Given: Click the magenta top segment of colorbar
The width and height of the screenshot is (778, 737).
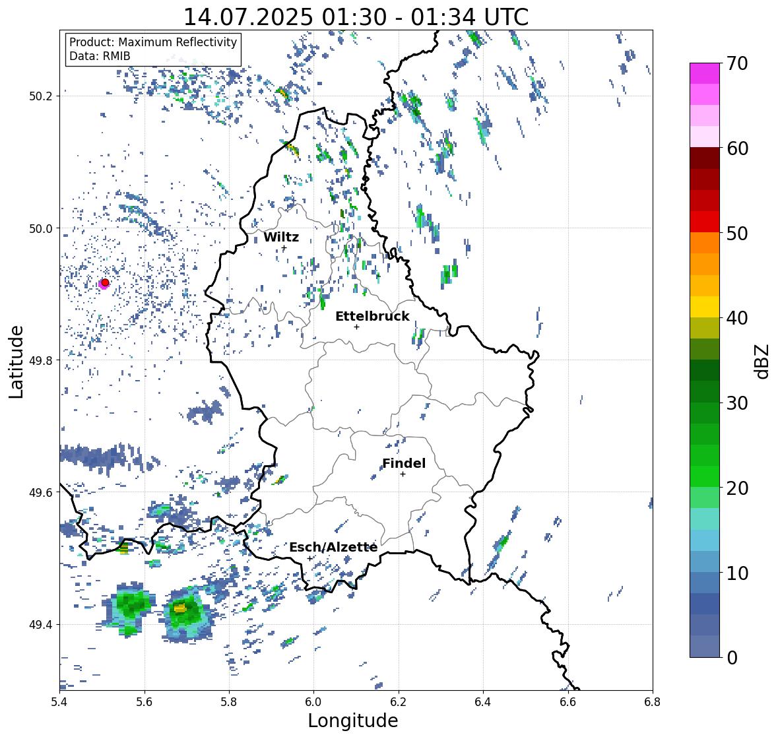Looking at the screenshot, I should (705, 73).
